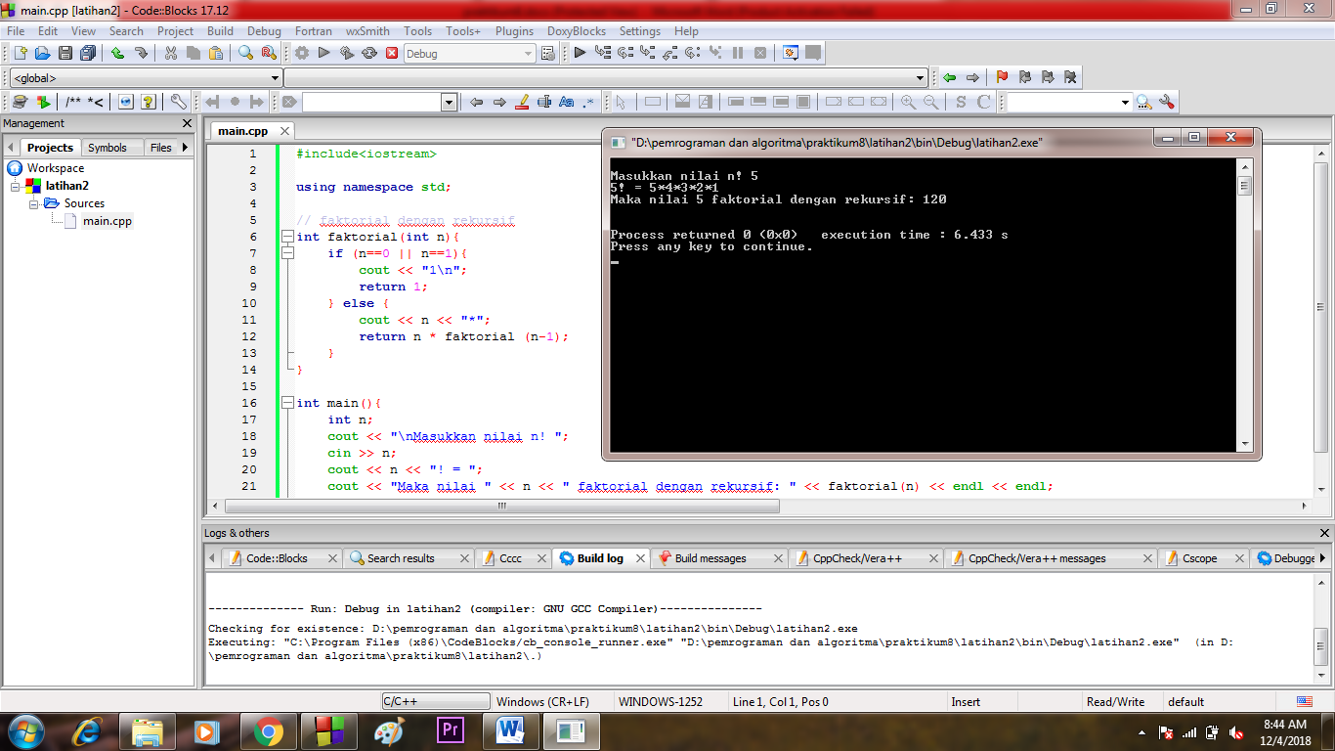Collapse the latihan2 project tree node
Image resolution: width=1335 pixels, height=751 pixels.
(16, 186)
